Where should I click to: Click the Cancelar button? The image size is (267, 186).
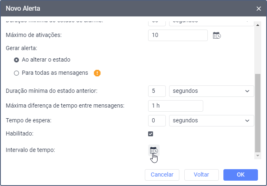click(162, 175)
